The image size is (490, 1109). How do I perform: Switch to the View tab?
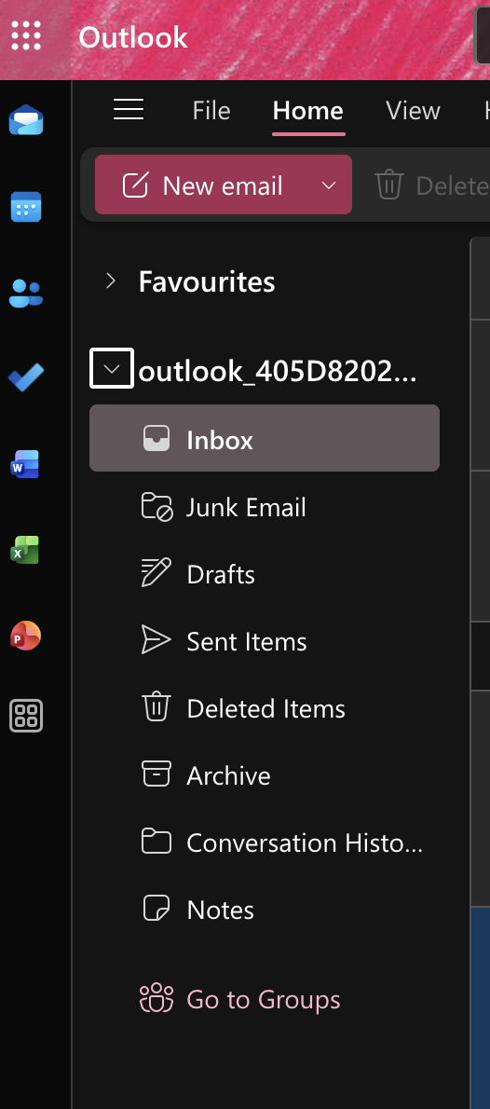pyautogui.click(x=413, y=110)
